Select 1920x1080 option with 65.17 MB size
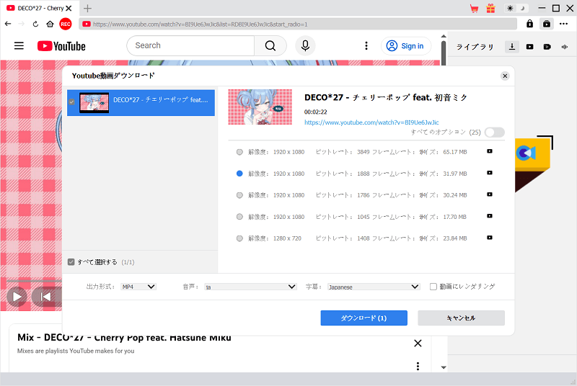Screen dimensions: 577x386 coord(239,152)
